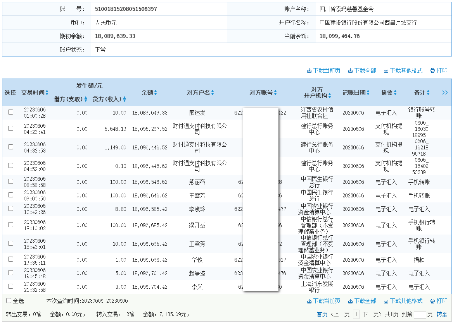Click 下一页 next page link

(372, 315)
